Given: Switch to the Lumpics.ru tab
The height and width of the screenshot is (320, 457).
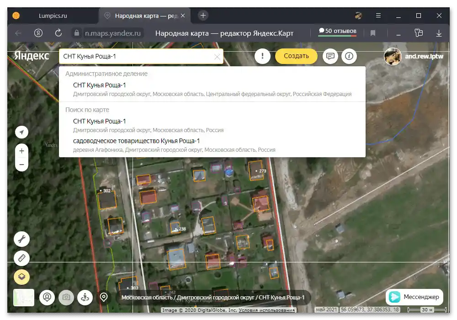Looking at the screenshot, I should pyautogui.click(x=53, y=16).
